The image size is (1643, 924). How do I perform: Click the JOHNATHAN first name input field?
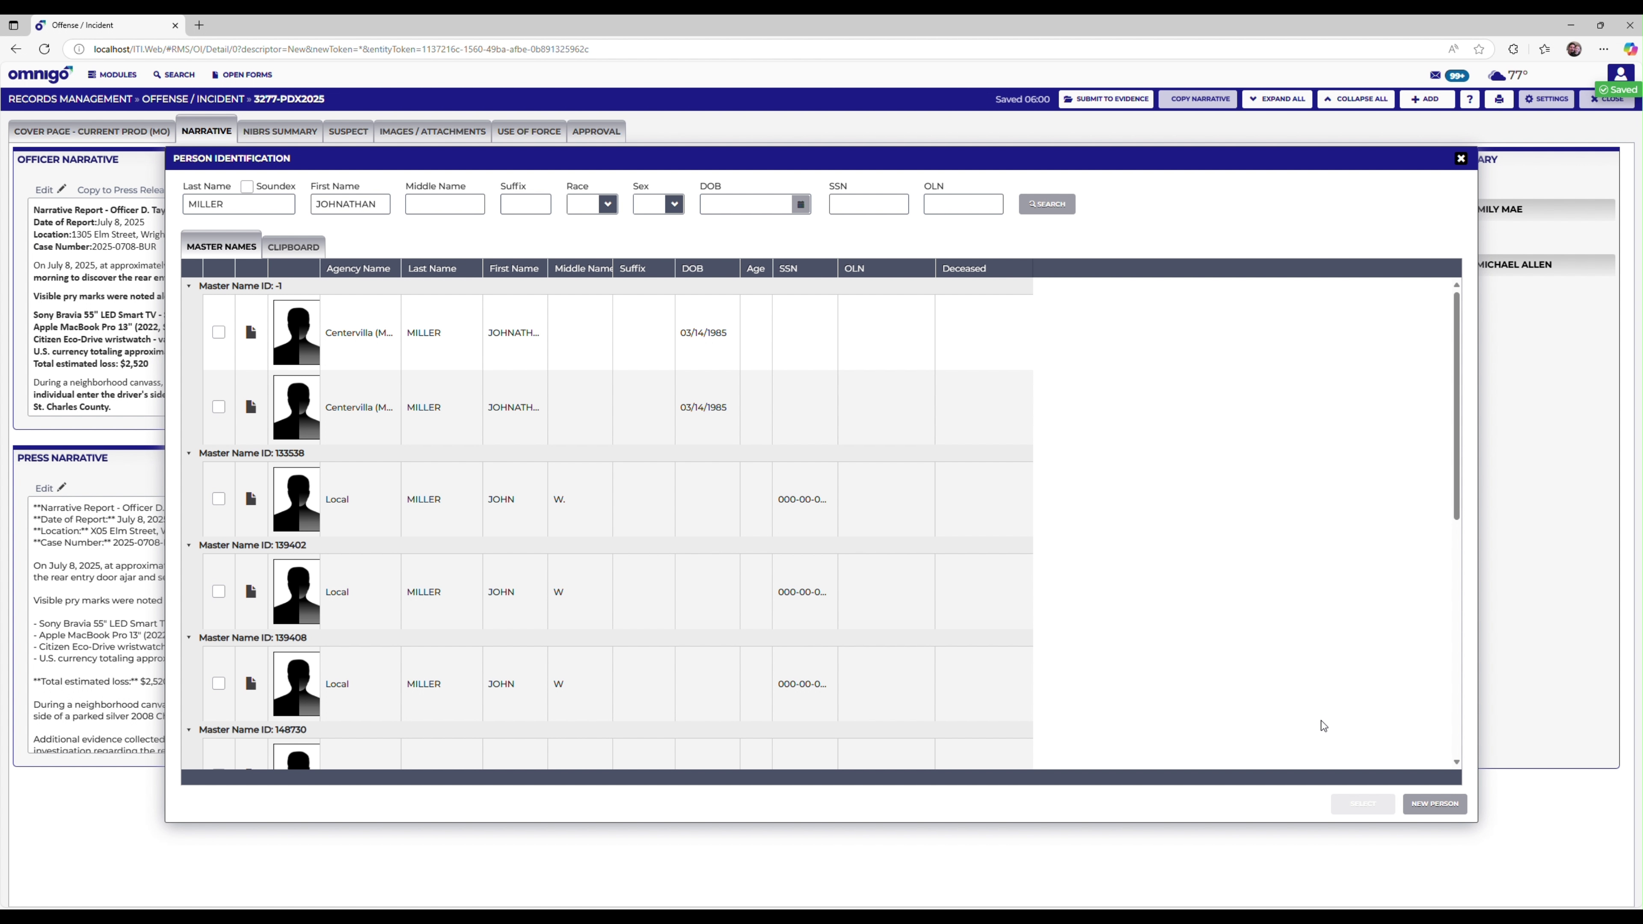pyautogui.click(x=350, y=204)
